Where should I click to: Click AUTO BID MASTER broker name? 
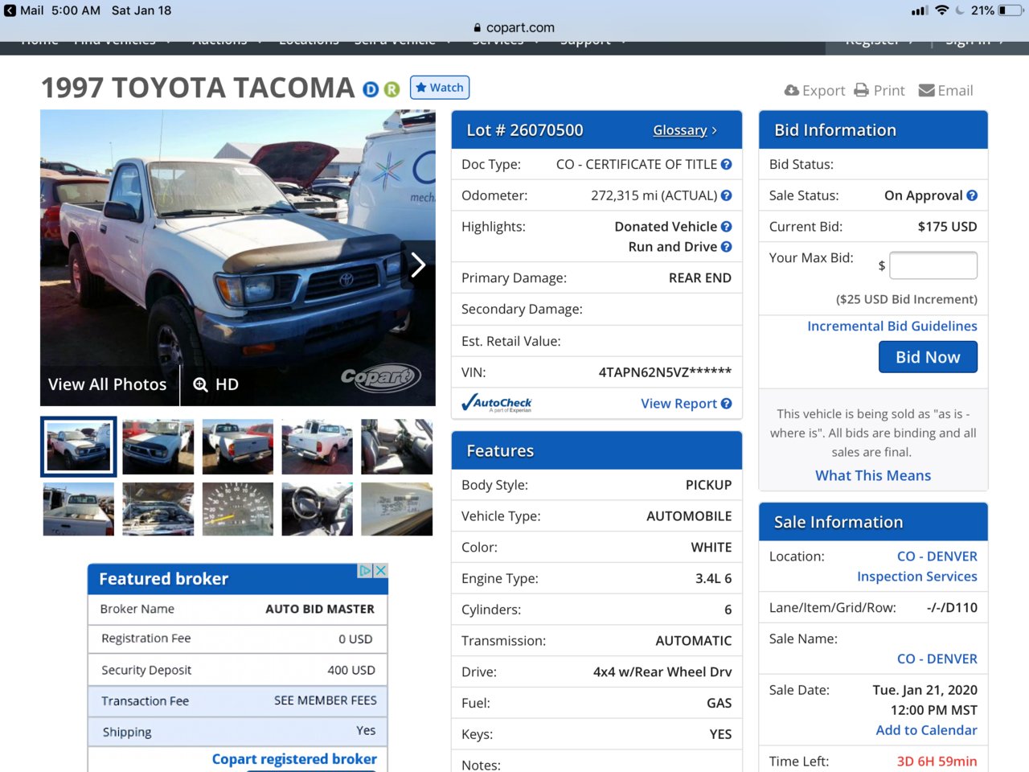click(320, 609)
